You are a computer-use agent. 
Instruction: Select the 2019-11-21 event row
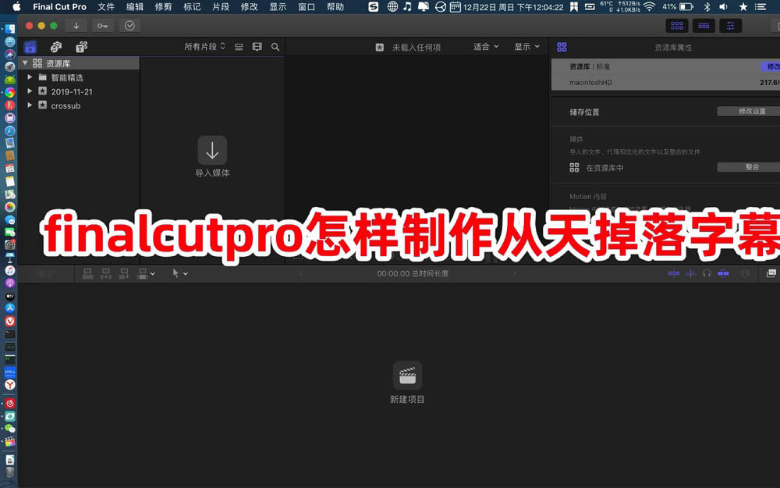(x=79, y=91)
